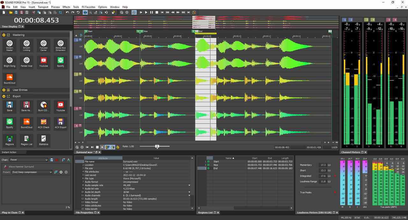Open the Tools menu

pyautogui.click(x=76, y=7)
